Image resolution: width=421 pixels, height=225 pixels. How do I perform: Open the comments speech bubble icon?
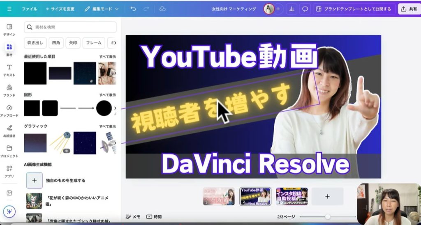(305, 9)
